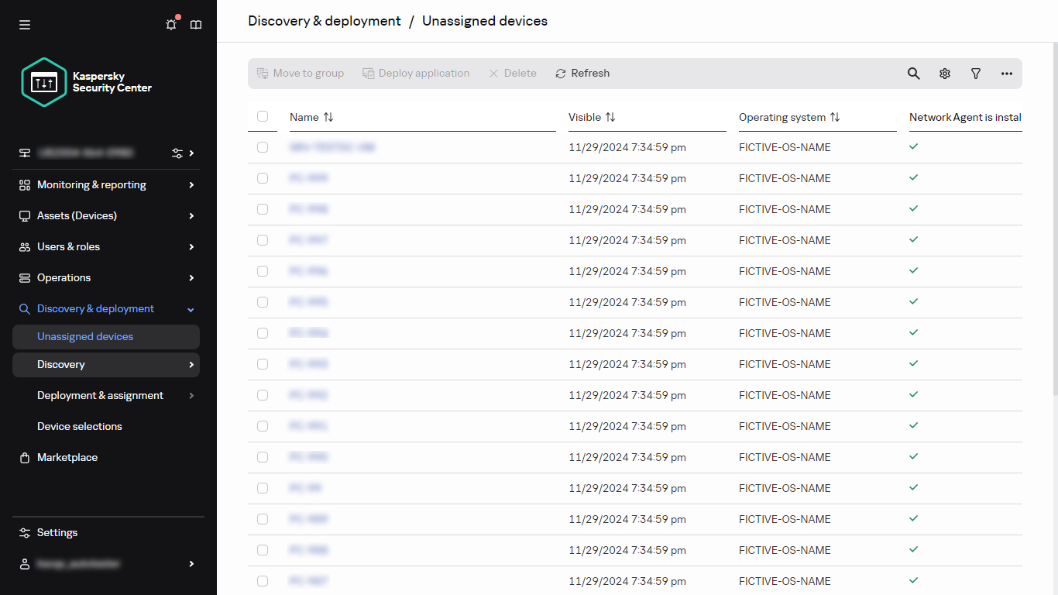Open the hamburger menu at top left
Viewport: 1058px width, 595px height.
24,24
